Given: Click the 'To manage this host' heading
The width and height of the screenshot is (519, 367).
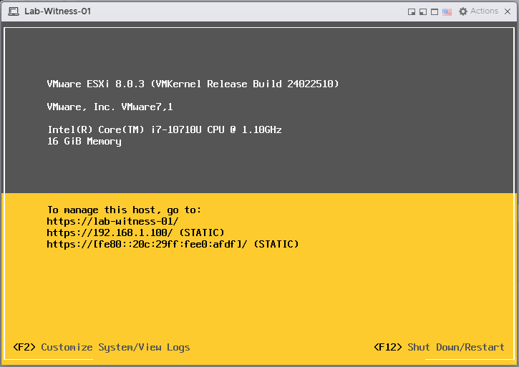Looking at the screenshot, I should pos(124,210).
